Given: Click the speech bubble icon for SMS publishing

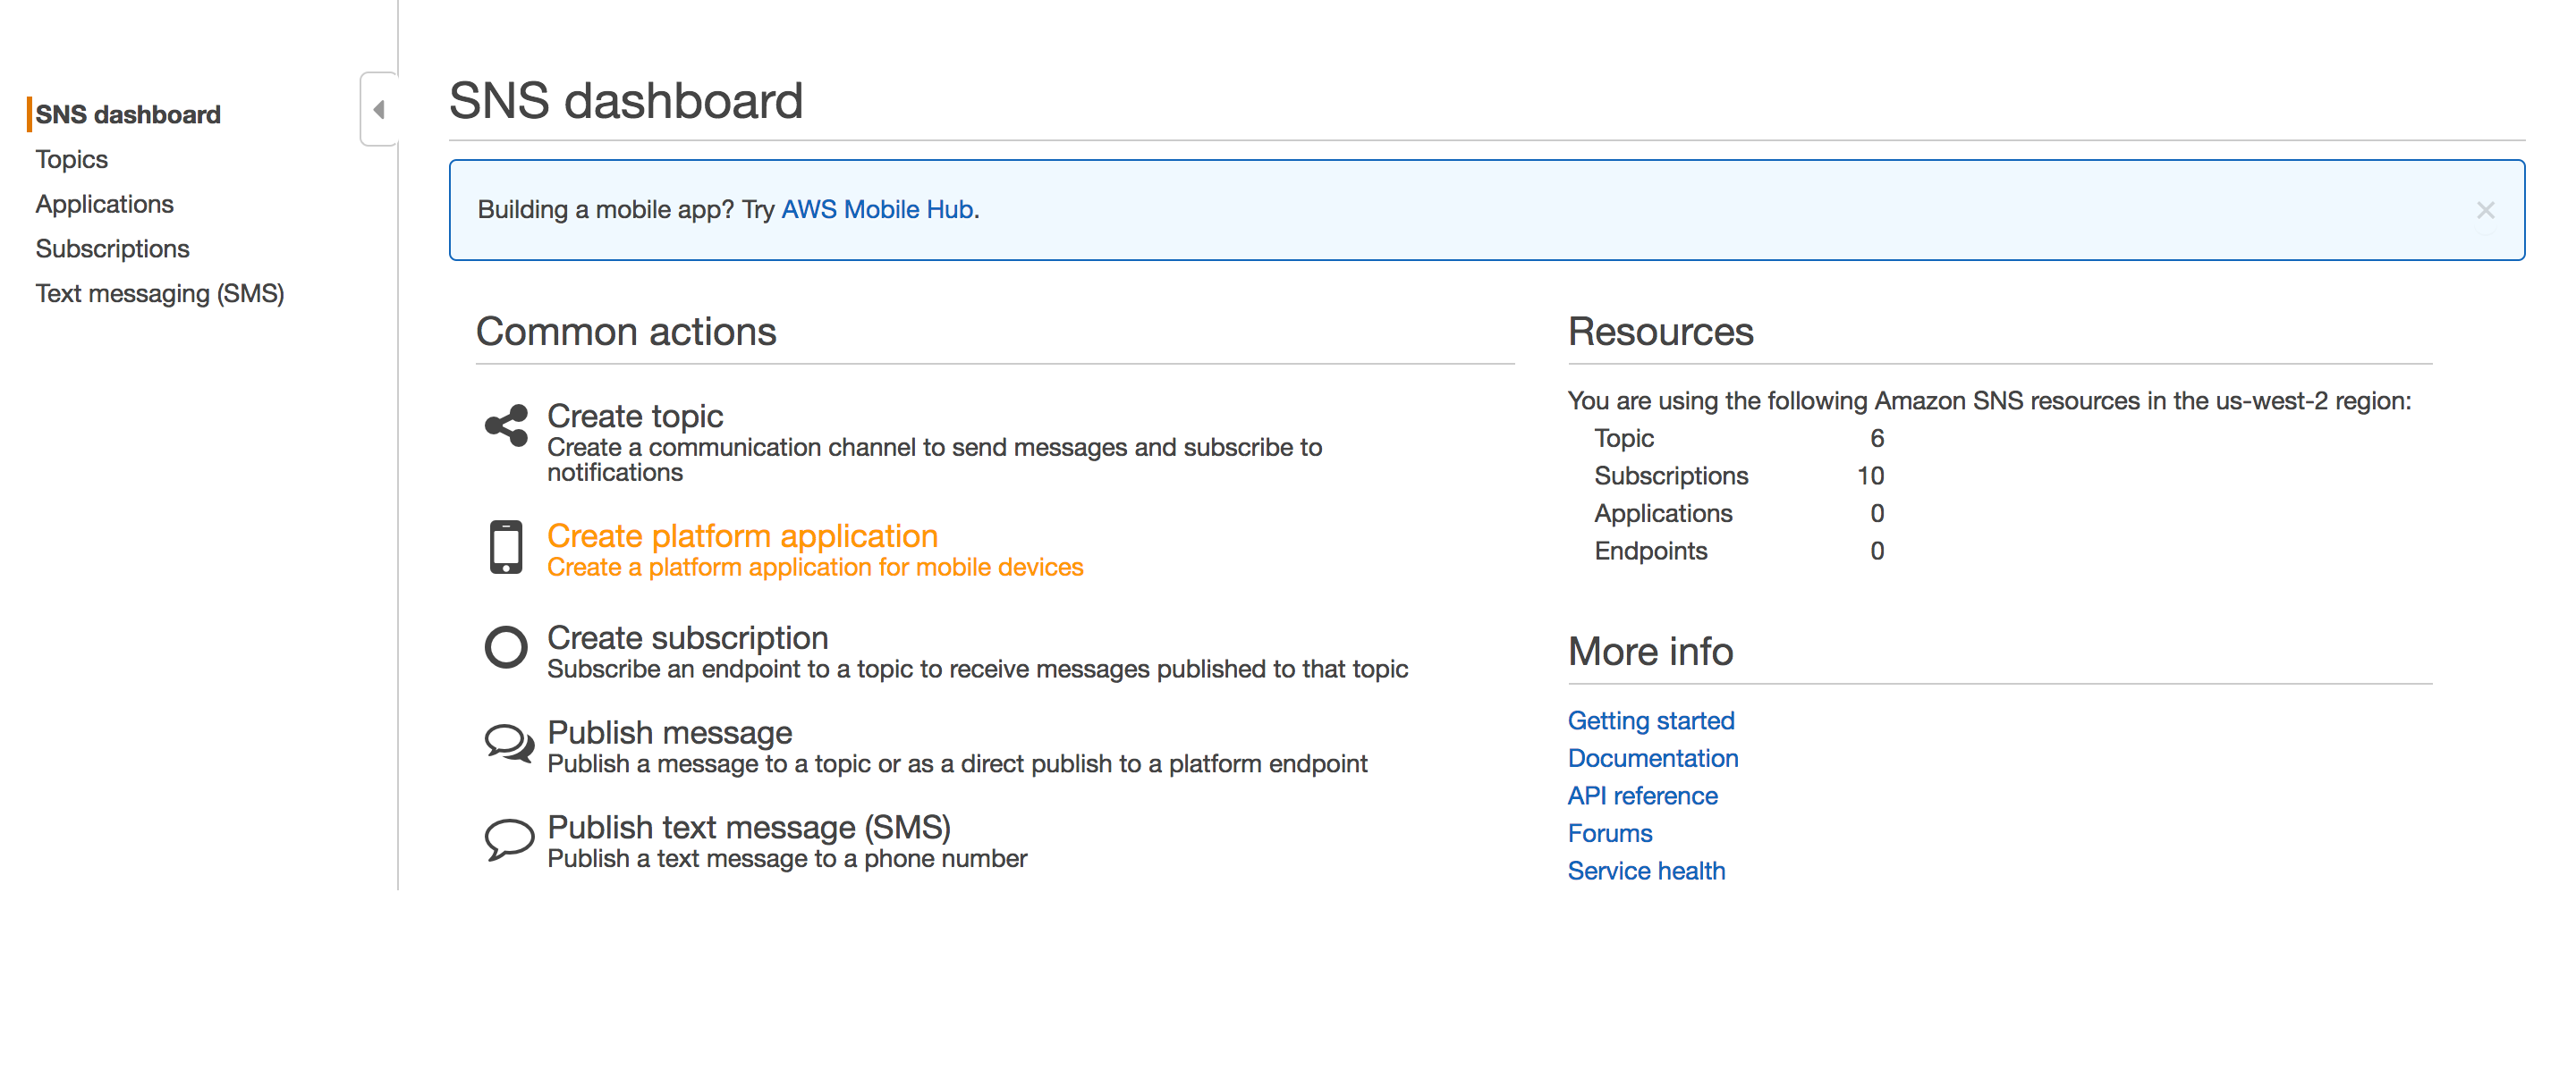Looking at the screenshot, I should coord(509,838).
